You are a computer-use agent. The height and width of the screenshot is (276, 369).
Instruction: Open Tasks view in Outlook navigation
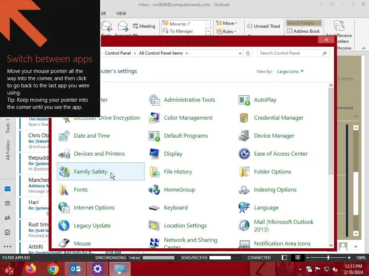8,233
